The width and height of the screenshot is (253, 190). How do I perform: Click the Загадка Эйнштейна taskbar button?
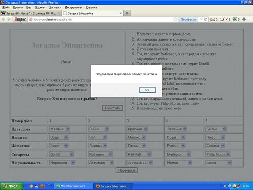(x=112, y=186)
